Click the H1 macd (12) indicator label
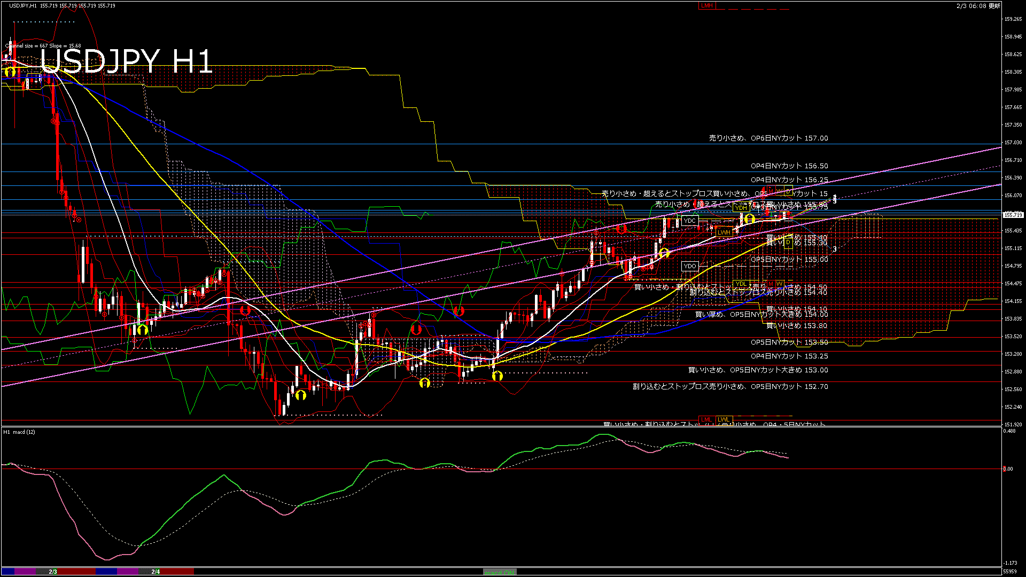 19,432
